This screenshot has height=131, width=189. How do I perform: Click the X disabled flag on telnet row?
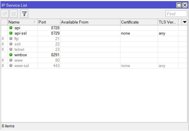tap(3, 49)
